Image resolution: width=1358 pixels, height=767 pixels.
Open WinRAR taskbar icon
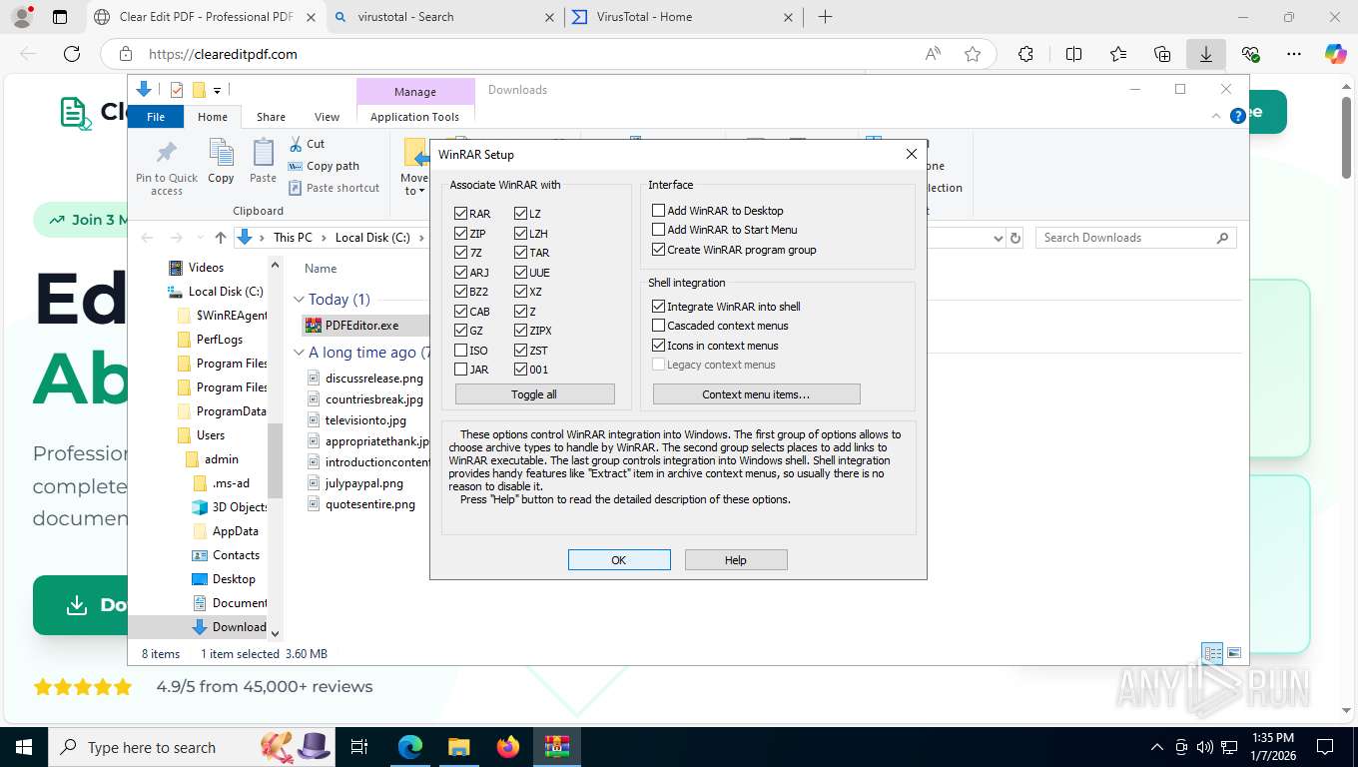pyautogui.click(x=556, y=747)
